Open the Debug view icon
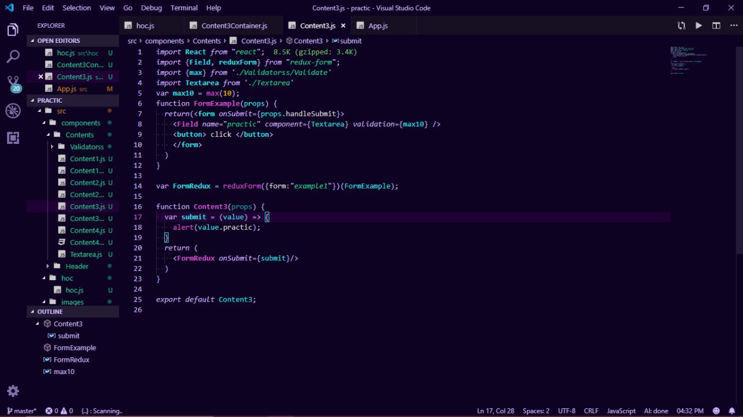This screenshot has width=743, height=417. 13,111
